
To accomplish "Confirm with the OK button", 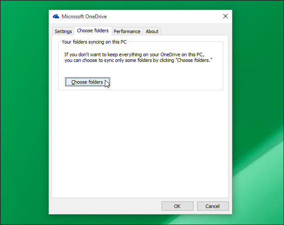I will coord(177,206).
